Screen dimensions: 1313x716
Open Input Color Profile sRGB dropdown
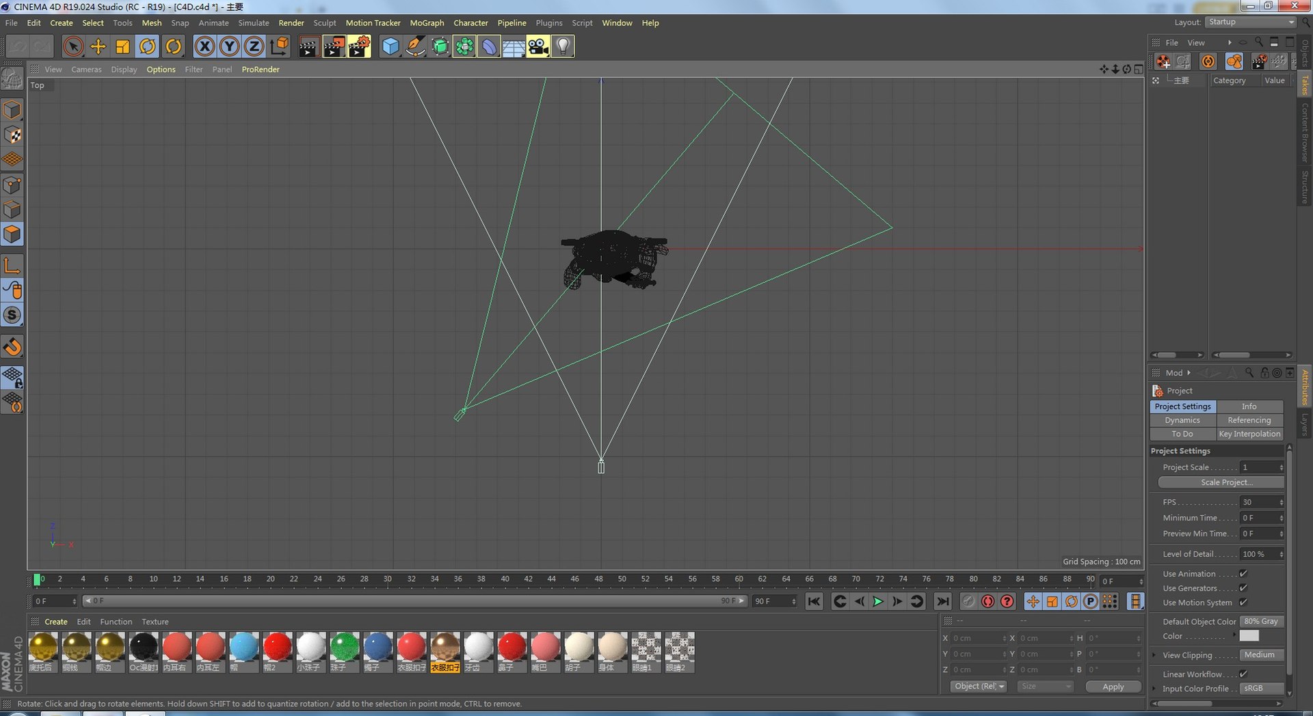[x=1262, y=689]
